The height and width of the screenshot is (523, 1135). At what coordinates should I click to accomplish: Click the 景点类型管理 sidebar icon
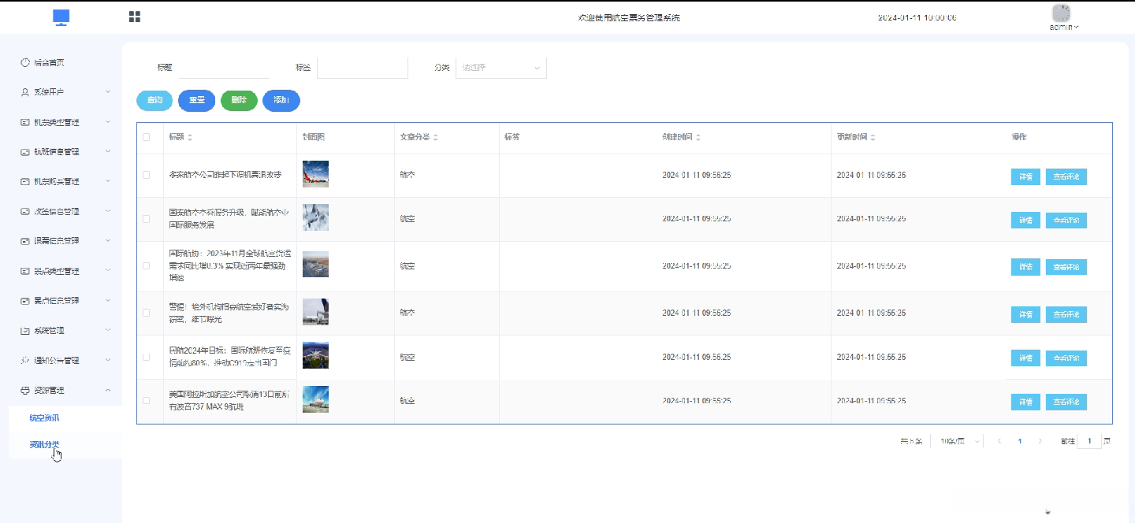(25, 271)
